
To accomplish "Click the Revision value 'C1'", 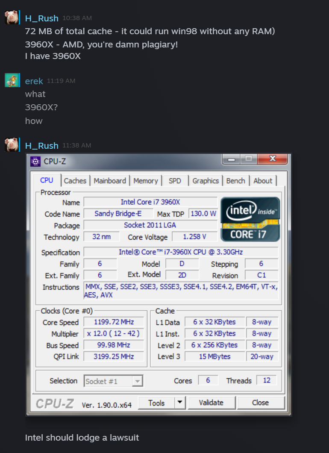I will click(261, 275).
